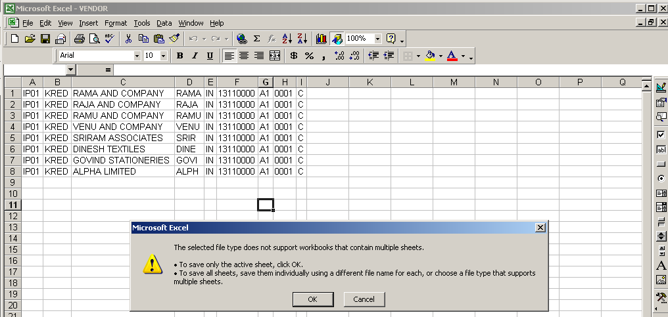The height and width of the screenshot is (317, 668).
Task: Click the AutoSum sigma icon
Action: tap(256, 39)
